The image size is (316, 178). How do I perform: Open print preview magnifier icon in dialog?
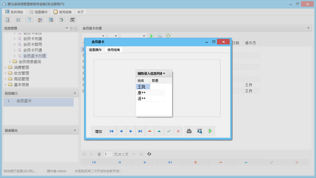[x=200, y=131]
